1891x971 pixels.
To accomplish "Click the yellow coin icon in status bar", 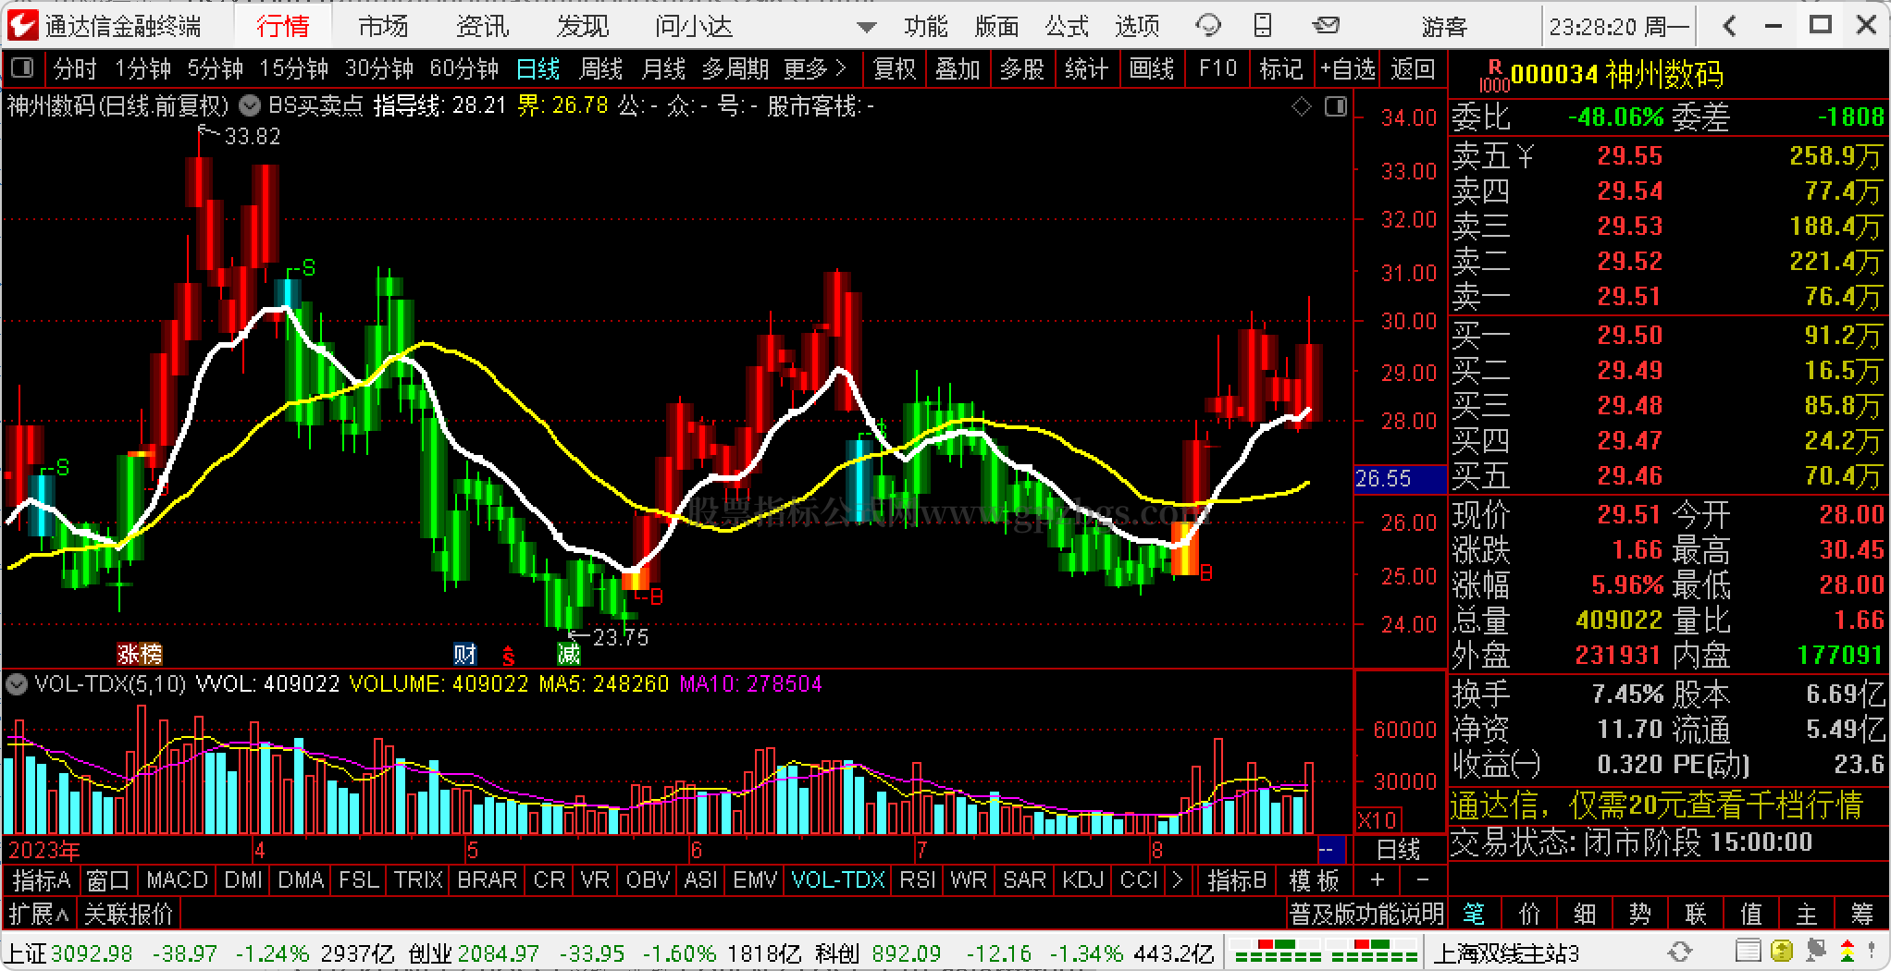I will (x=1781, y=952).
